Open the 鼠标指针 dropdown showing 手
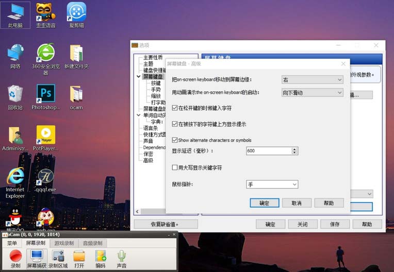This screenshot has width=394, height=272. [272, 184]
